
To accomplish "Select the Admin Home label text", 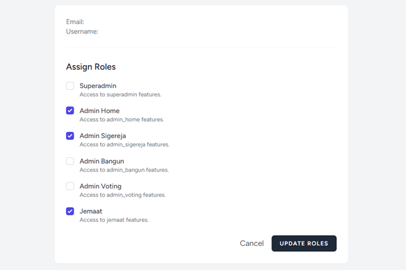I will click(99, 111).
